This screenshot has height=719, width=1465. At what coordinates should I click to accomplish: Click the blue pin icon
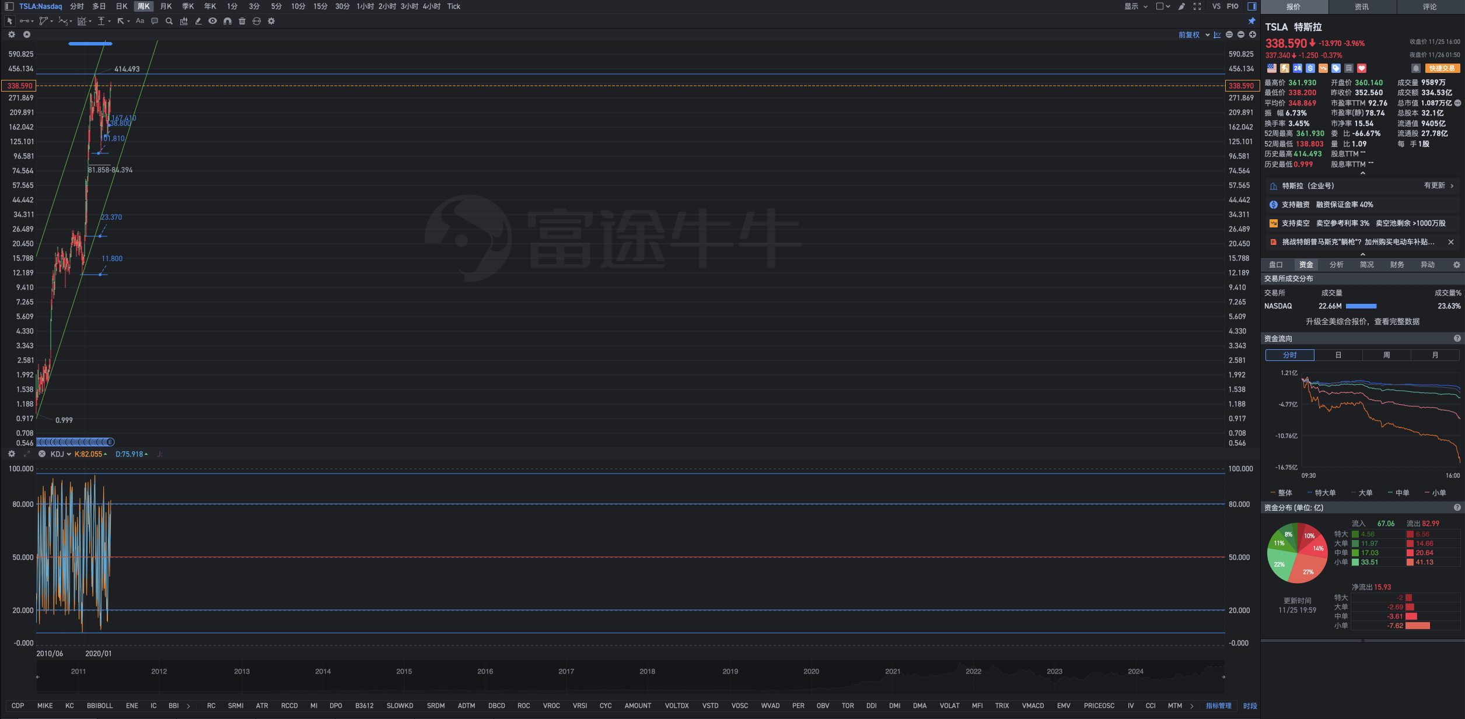click(1251, 21)
